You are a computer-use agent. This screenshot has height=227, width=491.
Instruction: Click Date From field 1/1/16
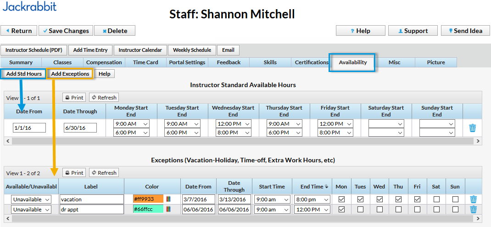(29, 128)
